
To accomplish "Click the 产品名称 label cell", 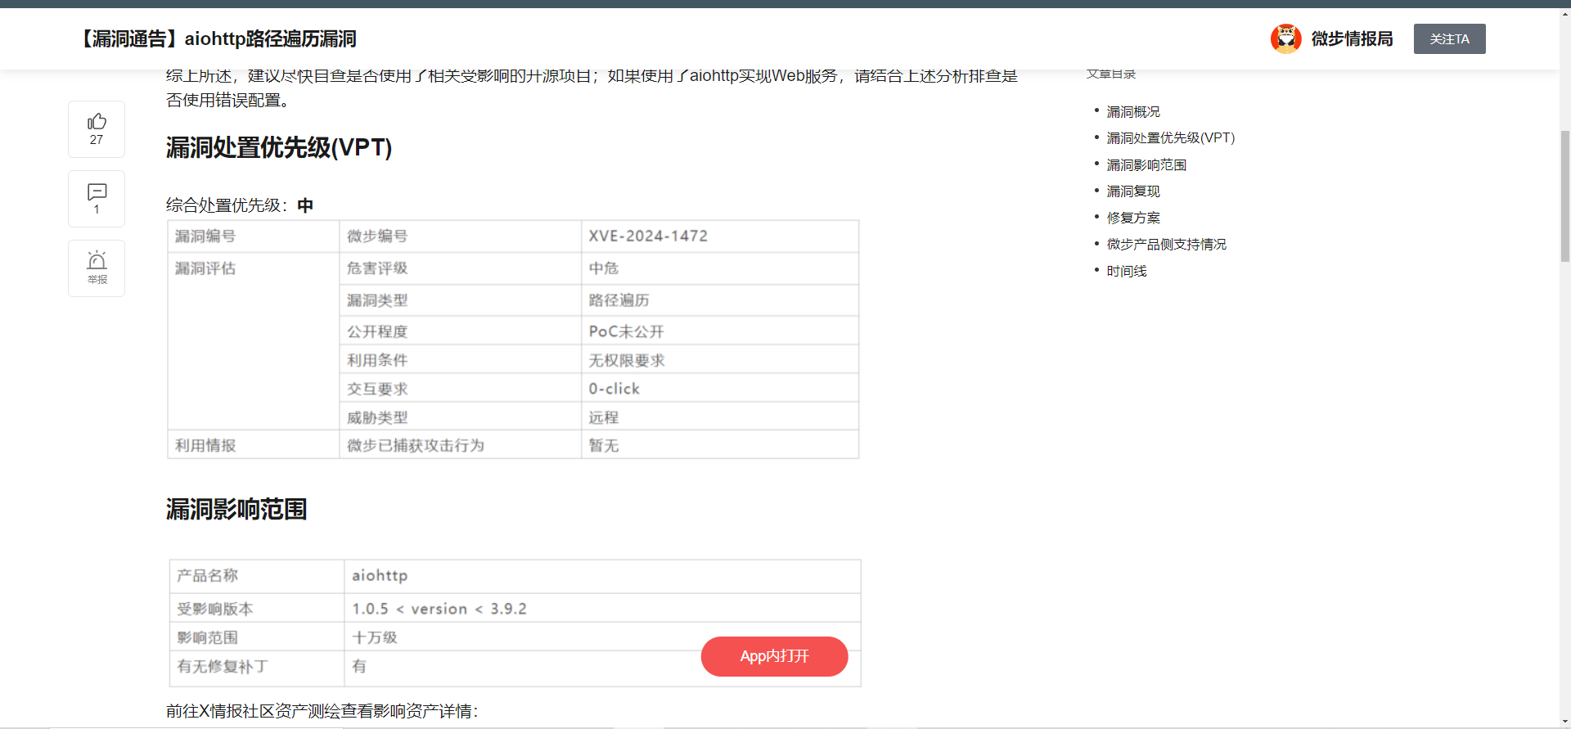I will [257, 576].
